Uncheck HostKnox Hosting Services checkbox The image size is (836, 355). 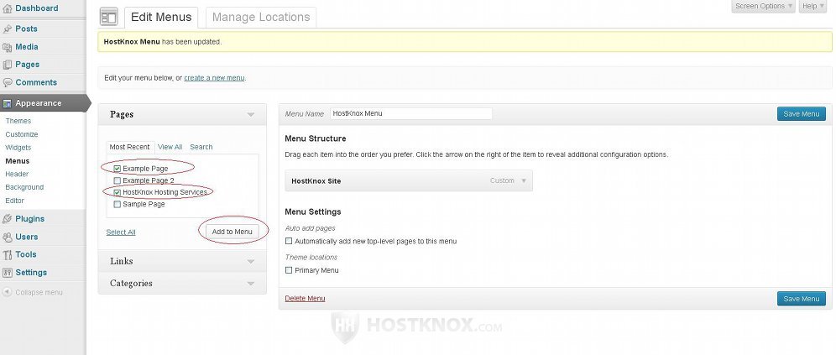pyautogui.click(x=118, y=192)
